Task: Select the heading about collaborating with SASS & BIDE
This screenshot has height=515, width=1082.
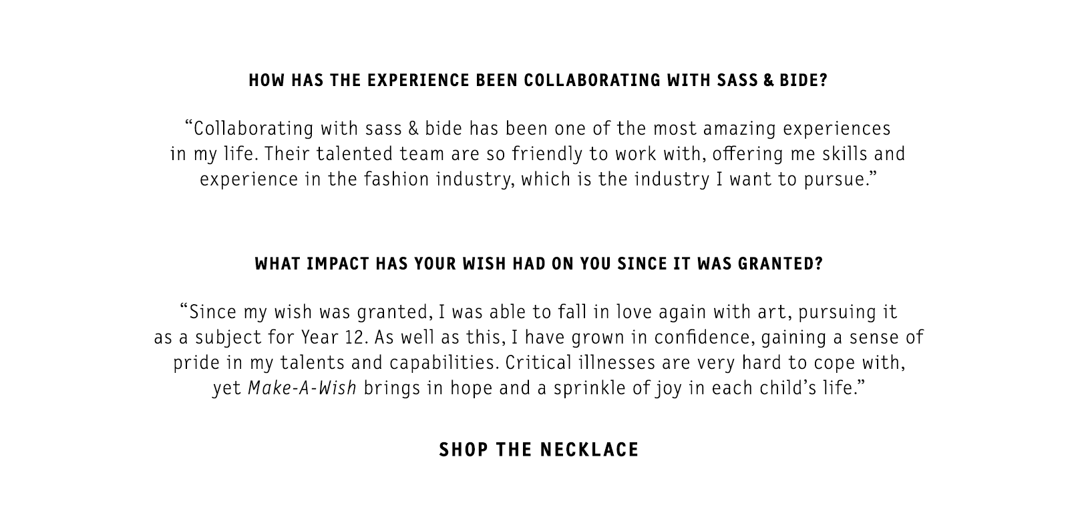Action: tap(538, 81)
